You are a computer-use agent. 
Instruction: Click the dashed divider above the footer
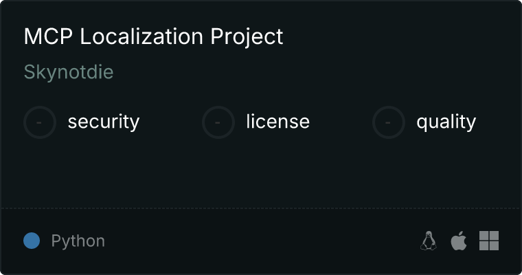point(261,208)
